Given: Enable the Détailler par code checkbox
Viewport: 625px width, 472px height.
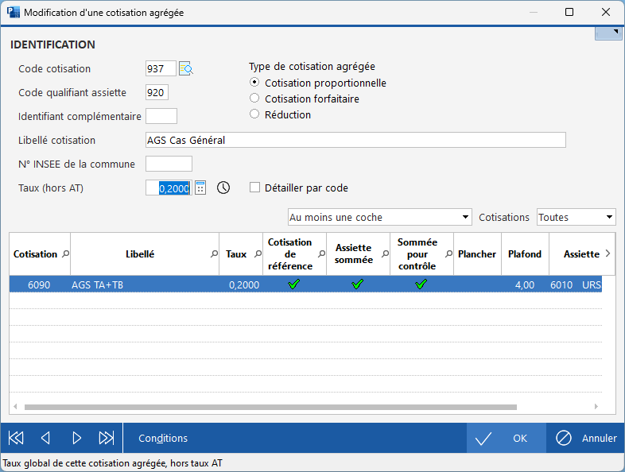Looking at the screenshot, I should 255,188.
